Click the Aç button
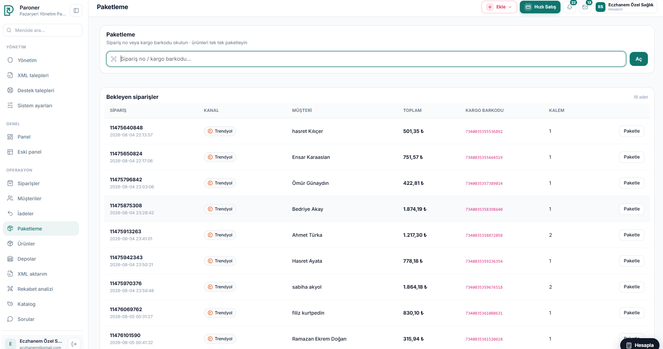This screenshot has width=663, height=349. [638, 59]
